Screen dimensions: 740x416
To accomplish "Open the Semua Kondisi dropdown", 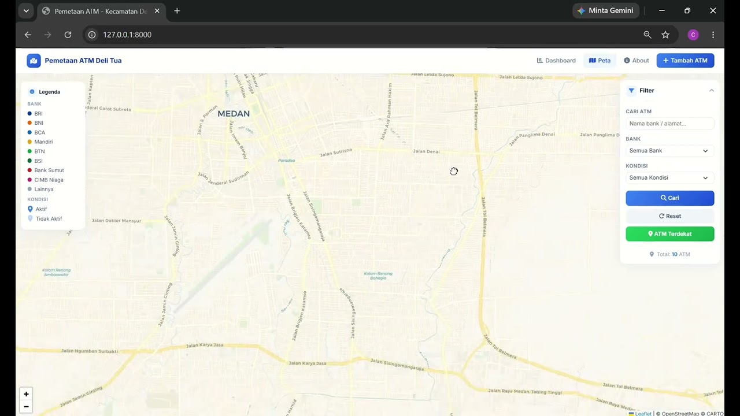I will tap(669, 178).
